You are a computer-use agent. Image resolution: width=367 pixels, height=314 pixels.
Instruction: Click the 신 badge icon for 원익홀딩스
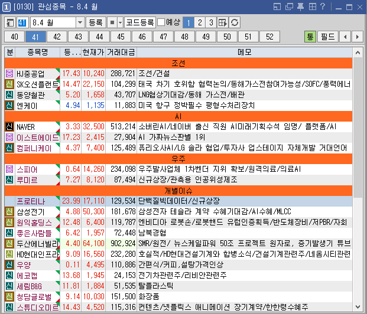[x=9, y=223]
